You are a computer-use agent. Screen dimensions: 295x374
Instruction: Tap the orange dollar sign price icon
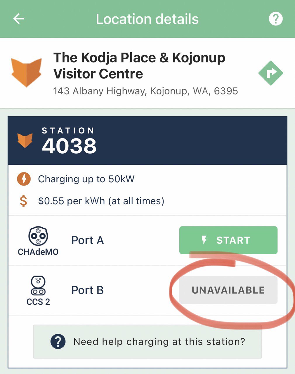click(23, 201)
